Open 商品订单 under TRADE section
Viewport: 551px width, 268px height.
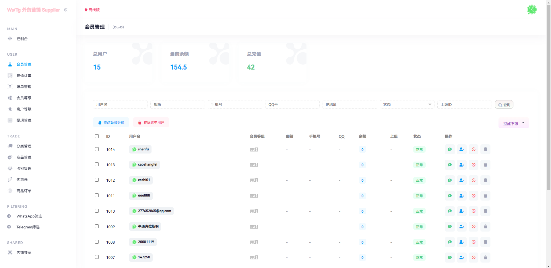coord(24,191)
